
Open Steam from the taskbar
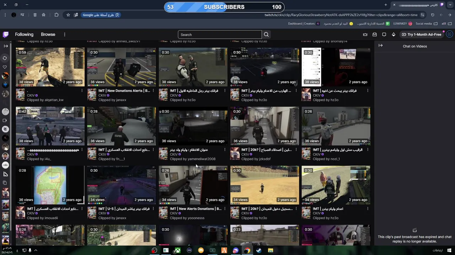pyautogui.click(x=259, y=250)
